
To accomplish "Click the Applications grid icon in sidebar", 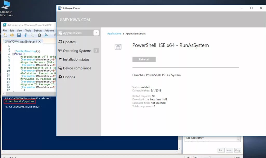I will coord(60,33).
